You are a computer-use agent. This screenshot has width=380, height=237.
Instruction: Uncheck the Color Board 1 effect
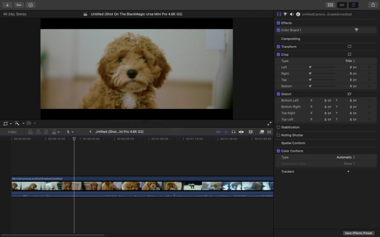[x=279, y=30]
